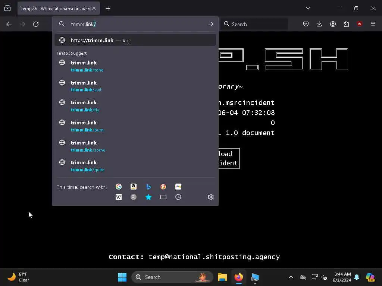This screenshot has width=382, height=286.
Task: Search with eBay this time
Action: click(178, 187)
